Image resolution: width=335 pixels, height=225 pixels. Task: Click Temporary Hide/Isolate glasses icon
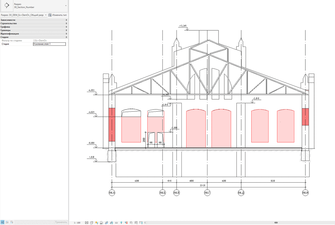point(116,223)
